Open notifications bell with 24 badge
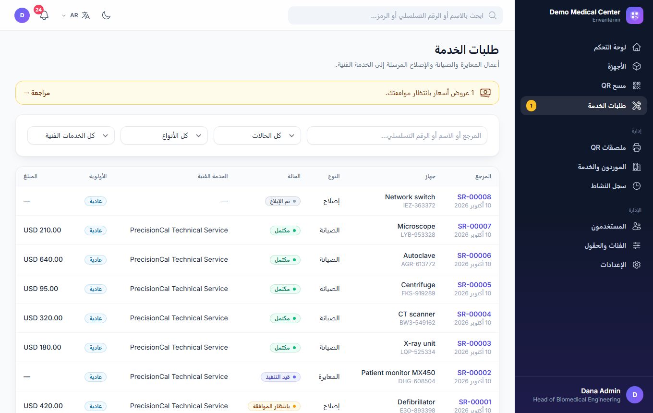653x413 pixels. point(44,14)
